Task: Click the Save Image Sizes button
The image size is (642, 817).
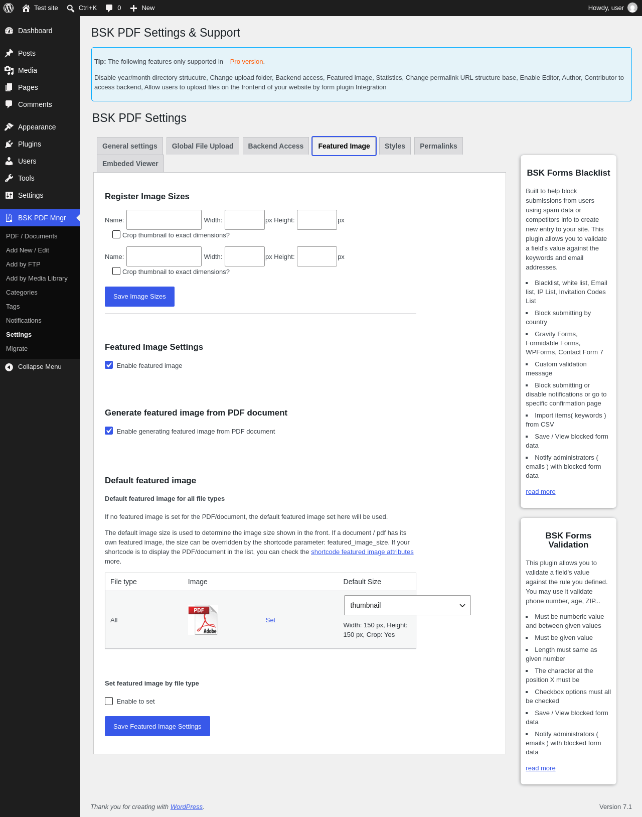Action: pyautogui.click(x=139, y=297)
